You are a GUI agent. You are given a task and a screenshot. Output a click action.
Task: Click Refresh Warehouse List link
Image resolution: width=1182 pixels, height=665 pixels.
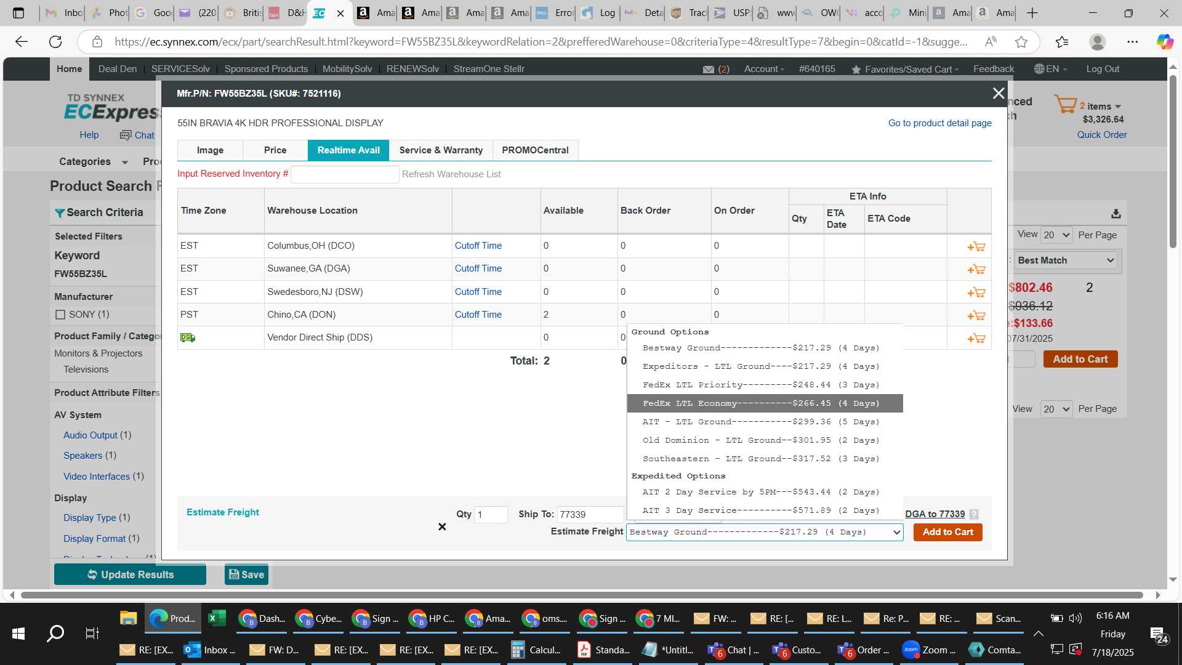pos(451,174)
